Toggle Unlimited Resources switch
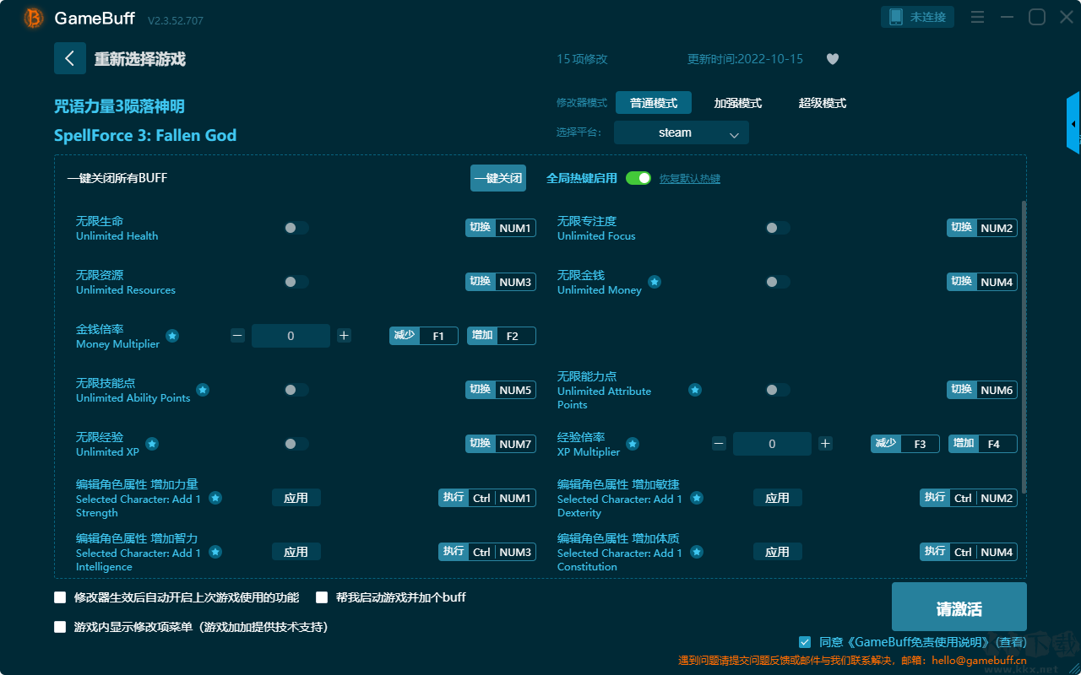Viewport: 1081px width, 675px height. [296, 282]
